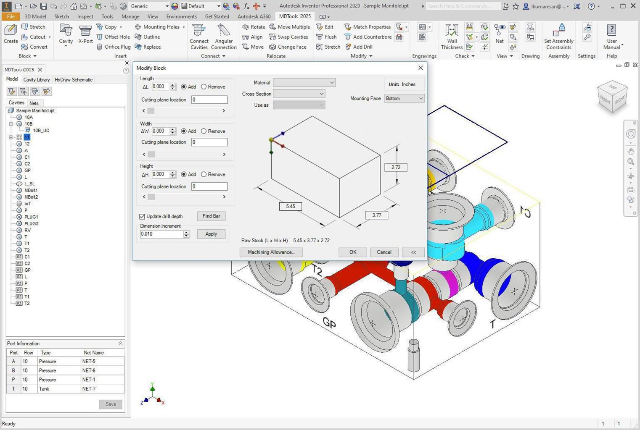Viewport: 640px width, 430px height.
Task: Collapse the 10B tree node
Action: (11, 124)
